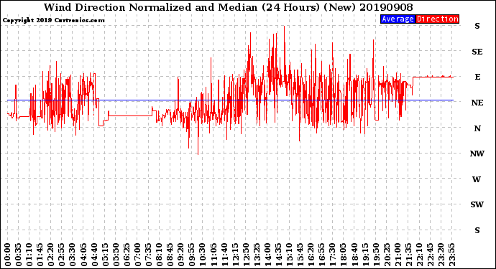496x269 pixels.
Task: Click the 23:55 time label
Action: click(x=451, y=255)
